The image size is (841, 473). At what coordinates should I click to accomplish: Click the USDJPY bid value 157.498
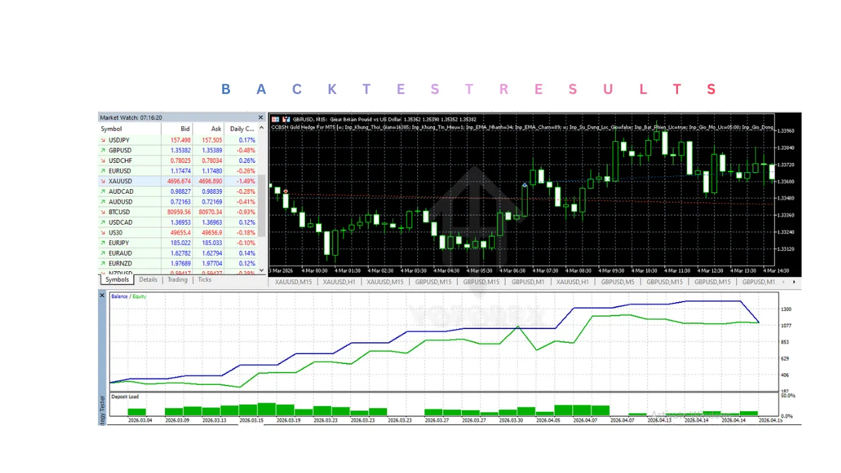[x=180, y=140]
